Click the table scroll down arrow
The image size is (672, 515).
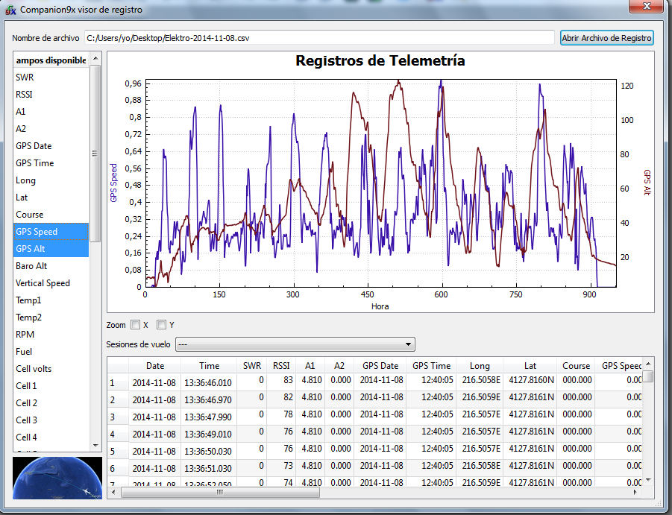click(648, 480)
